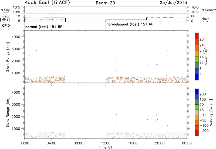
Task: Click the '-200' Velocity colorbar tick label
Action: (x=204, y=131)
